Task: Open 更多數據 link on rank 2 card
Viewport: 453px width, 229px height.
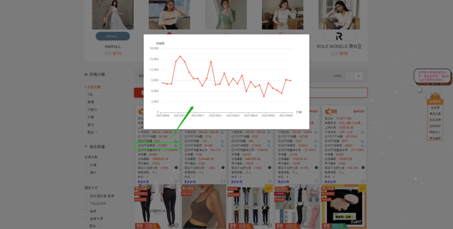Action: pyautogui.click(x=190, y=182)
